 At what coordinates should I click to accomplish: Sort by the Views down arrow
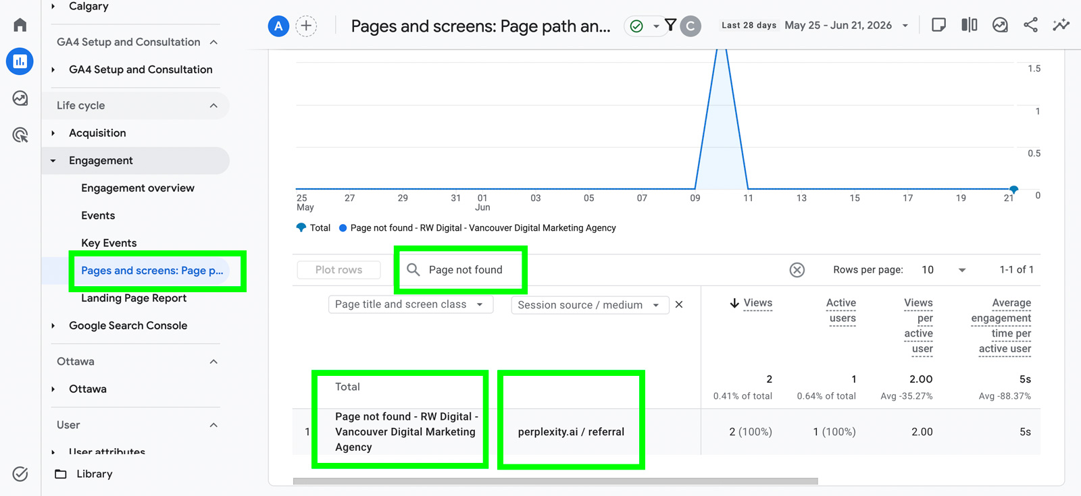(x=734, y=303)
